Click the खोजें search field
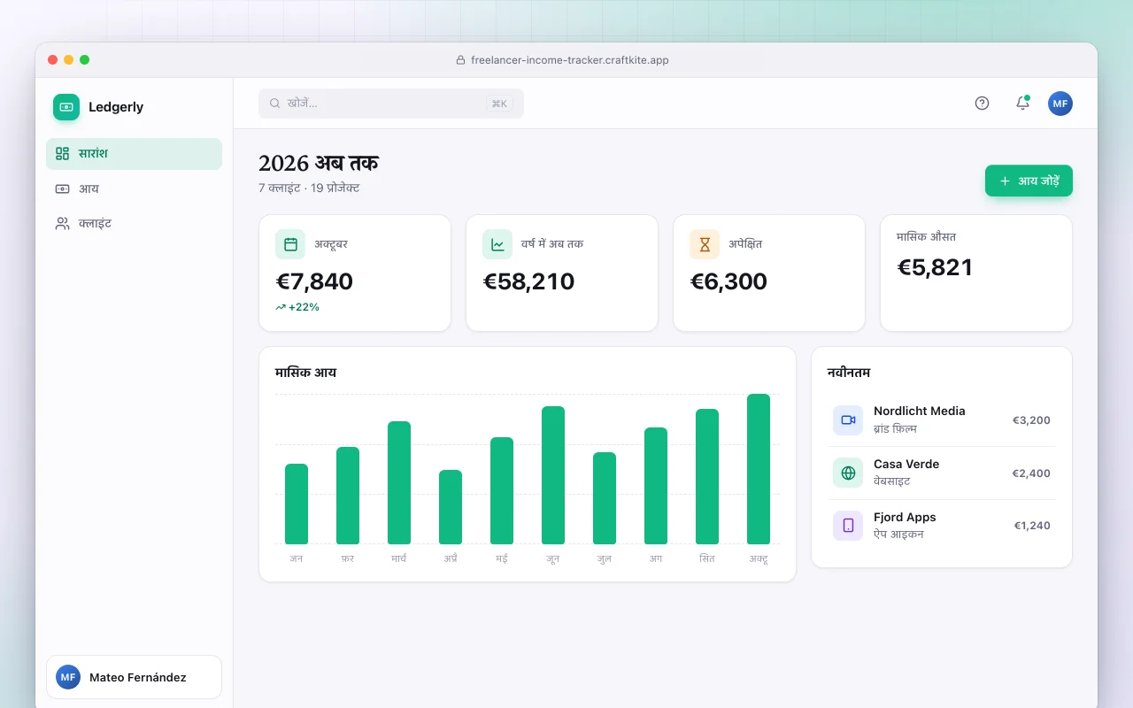The height and width of the screenshot is (708, 1133). coord(391,104)
